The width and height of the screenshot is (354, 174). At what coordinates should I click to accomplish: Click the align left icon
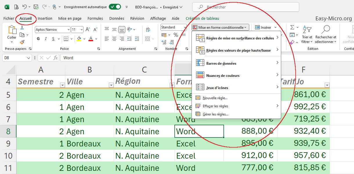[x=107, y=39]
